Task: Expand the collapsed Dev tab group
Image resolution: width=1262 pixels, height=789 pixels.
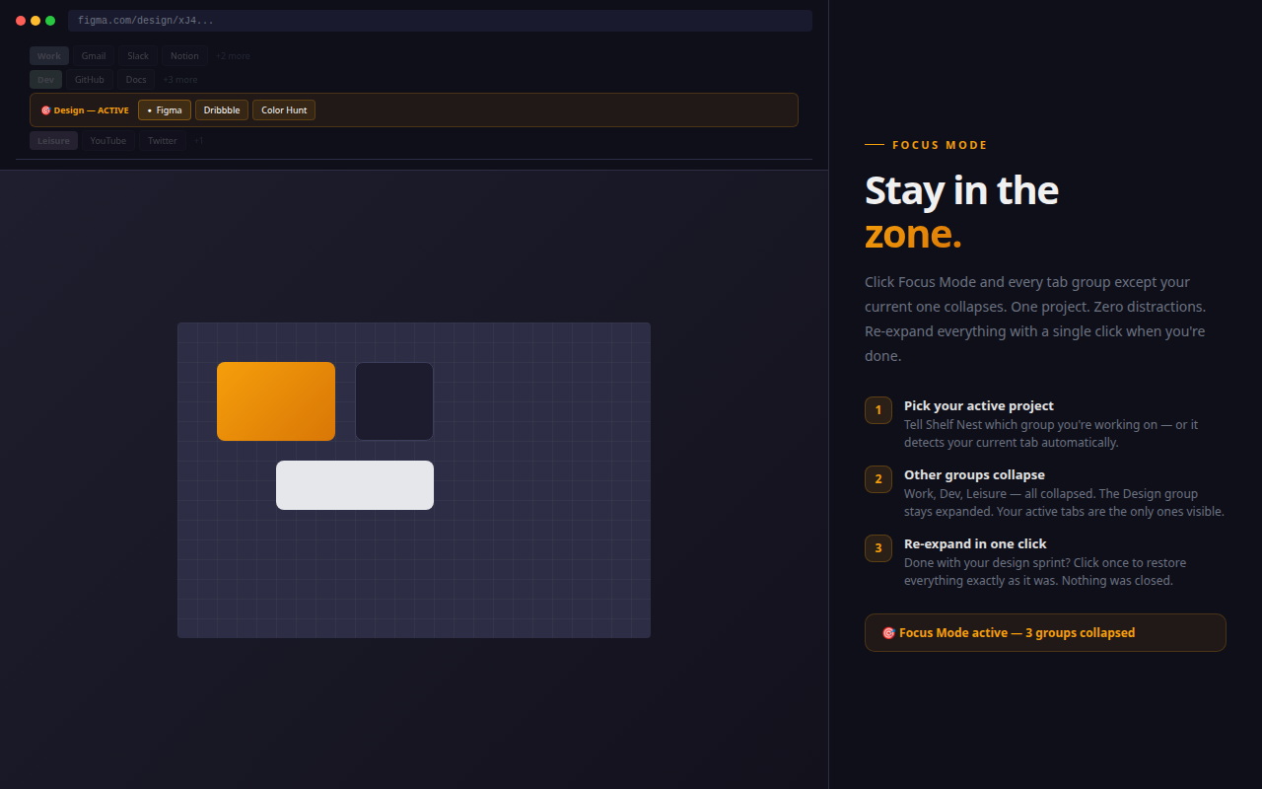Action: (x=46, y=80)
